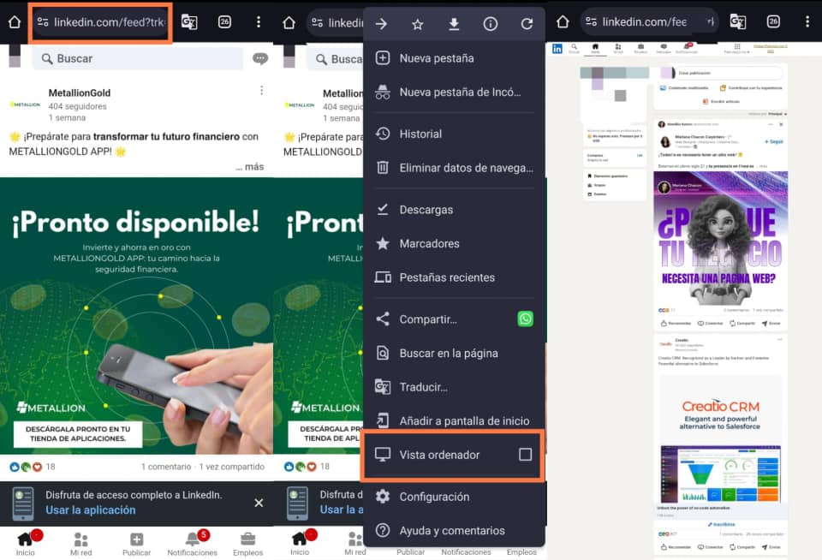Tap the URL bar in right screenshot
Viewport: 822px width, 560px height.
[650, 22]
